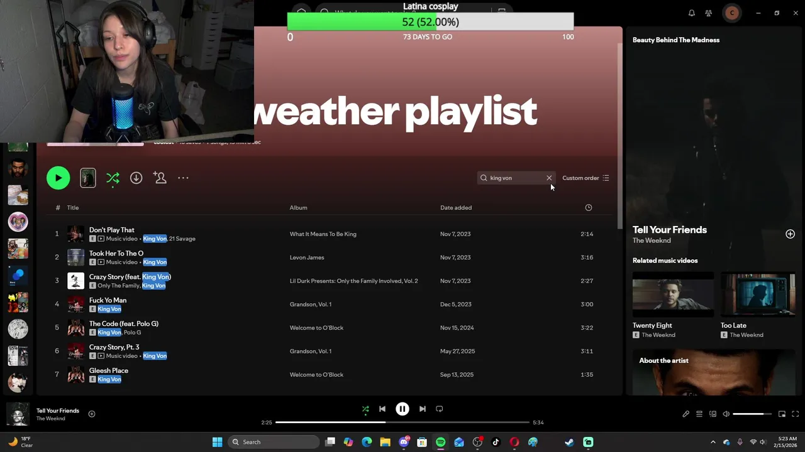Toggle repeat in the player bar

point(440,409)
